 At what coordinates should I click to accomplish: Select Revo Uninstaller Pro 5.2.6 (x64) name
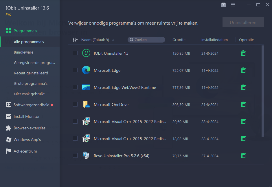[122, 156]
